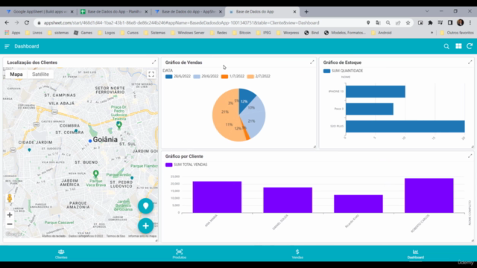Open the Livros bookmark folder
The width and height of the screenshot is (477, 268).
coord(34,33)
